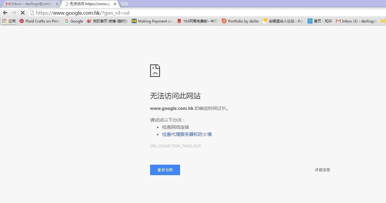Click the sad page error icon

coord(155,71)
